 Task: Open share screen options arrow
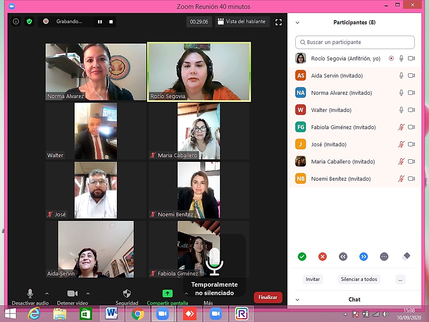point(186,293)
